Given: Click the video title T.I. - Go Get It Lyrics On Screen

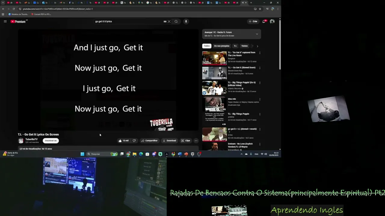Looking at the screenshot, I should coord(38,134).
